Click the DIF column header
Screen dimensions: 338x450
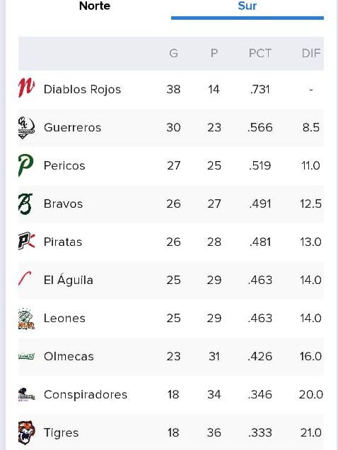pos(311,54)
